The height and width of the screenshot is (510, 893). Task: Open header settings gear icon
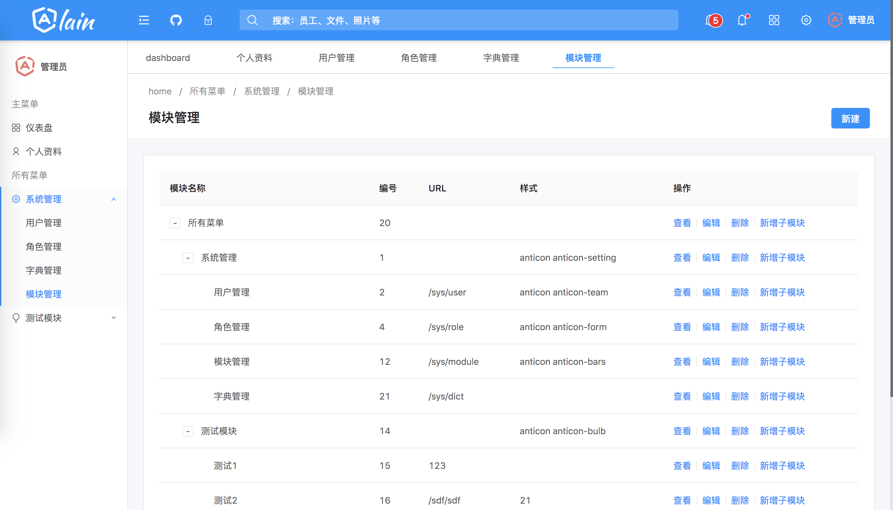[806, 20]
